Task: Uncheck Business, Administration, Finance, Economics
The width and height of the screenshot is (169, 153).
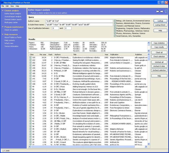Action: tap(115, 23)
